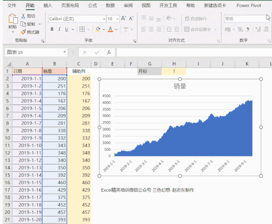Click the confirm checkmark in formula bar
Image resolution: width=272 pixels, height=224 pixels.
point(97,52)
